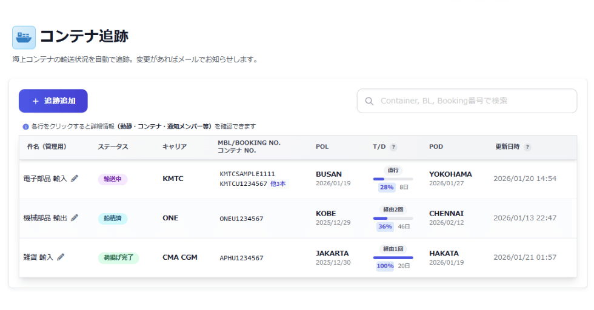Screen dimensions: 594x310
Task: Click the POD column header
Action: (x=436, y=147)
